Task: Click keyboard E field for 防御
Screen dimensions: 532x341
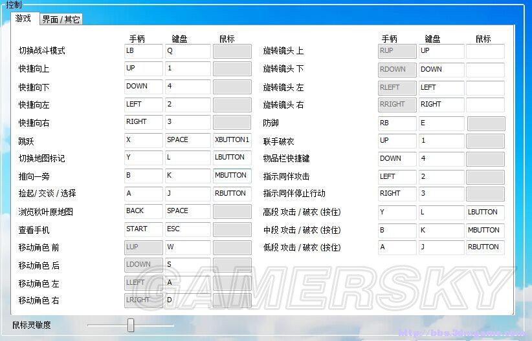Action: pyautogui.click(x=441, y=123)
